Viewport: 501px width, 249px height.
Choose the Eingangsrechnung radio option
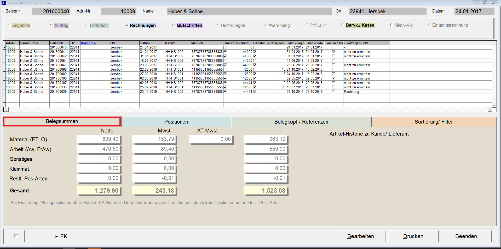pos(429,25)
